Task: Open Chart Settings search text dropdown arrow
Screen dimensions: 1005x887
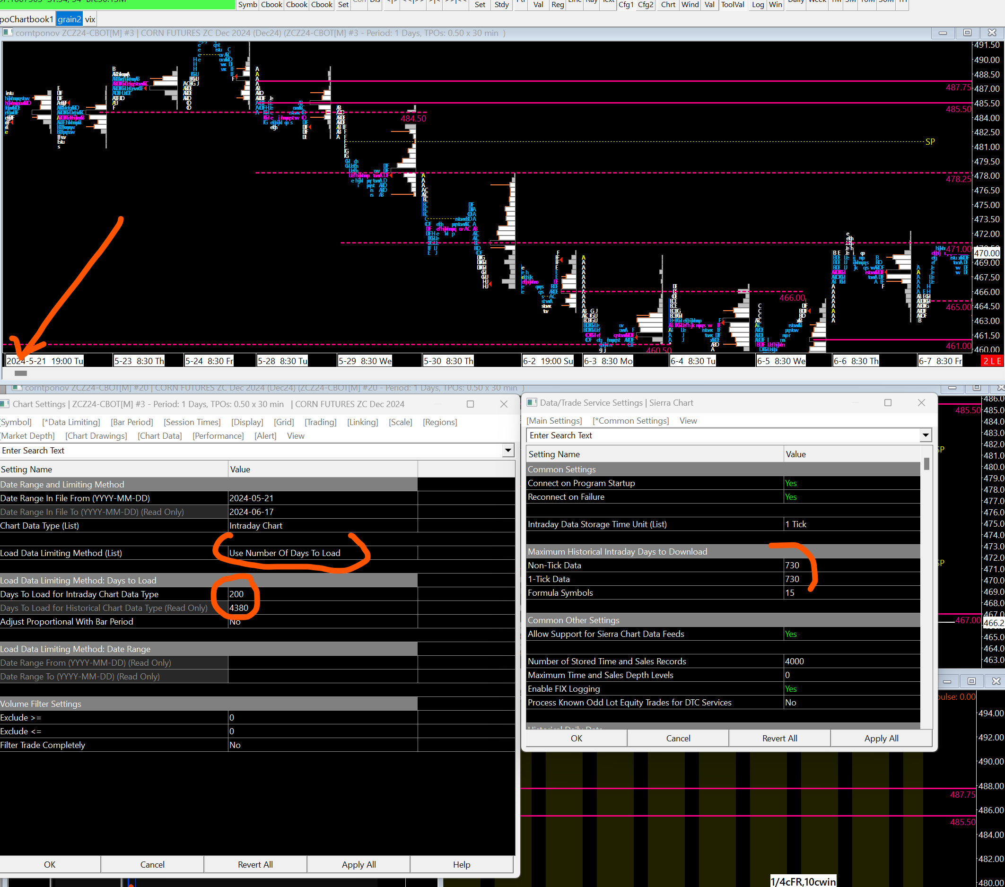Action: point(508,451)
